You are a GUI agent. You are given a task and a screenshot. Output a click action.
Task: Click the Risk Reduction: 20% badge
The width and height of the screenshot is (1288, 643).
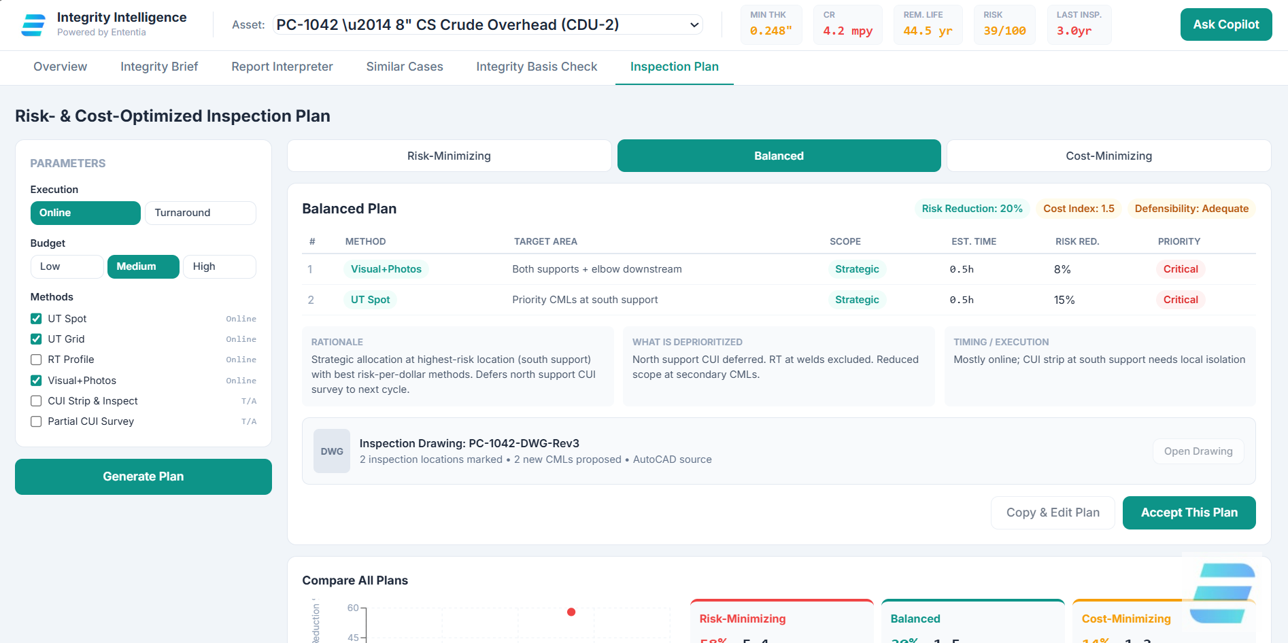pyautogui.click(x=972, y=209)
